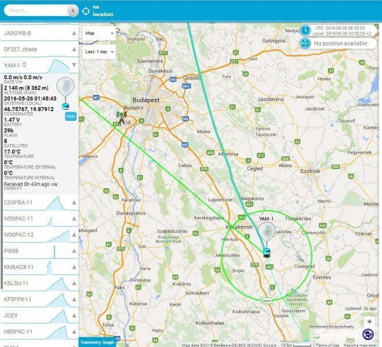Select the DF2ET_chase label

[20, 49]
